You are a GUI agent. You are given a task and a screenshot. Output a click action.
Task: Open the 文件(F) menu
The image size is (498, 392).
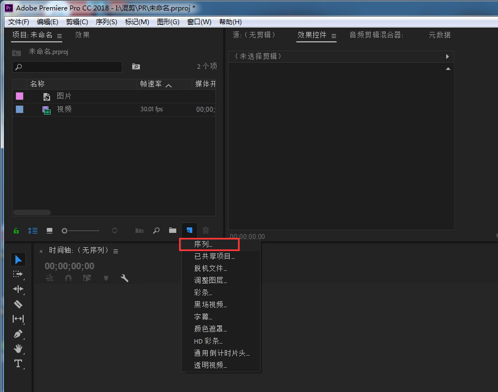click(18, 22)
